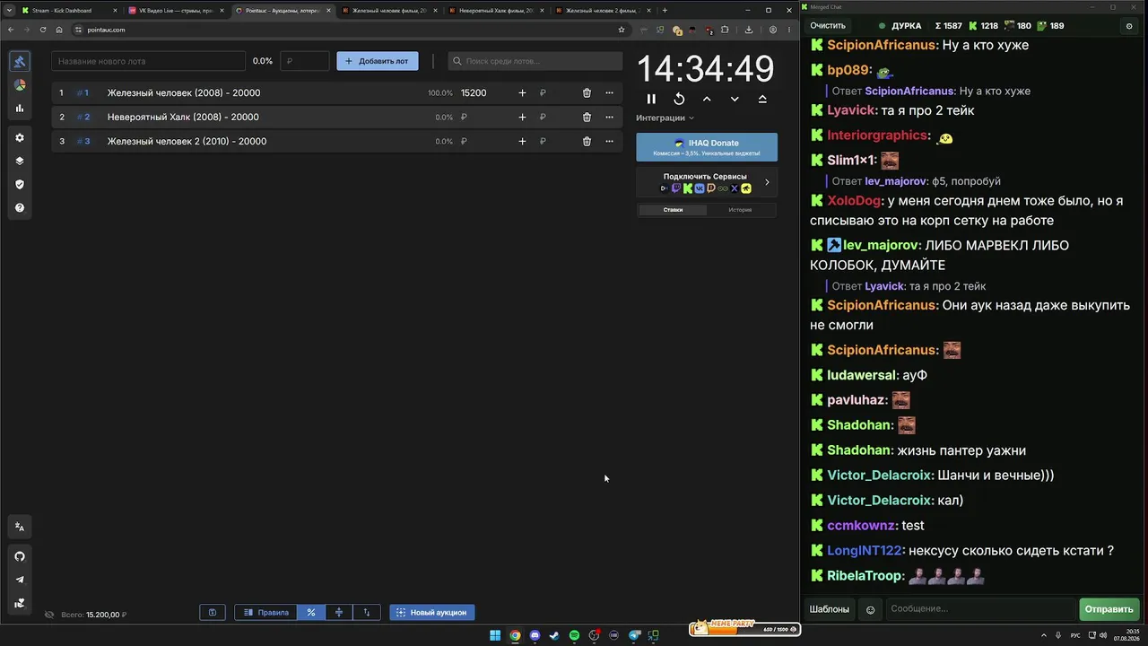Image resolution: width=1148 pixels, height=646 pixels.
Task: Click Отправить in Merged Chat
Action: 1109,609
